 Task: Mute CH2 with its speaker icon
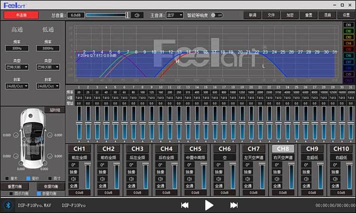point(102,179)
